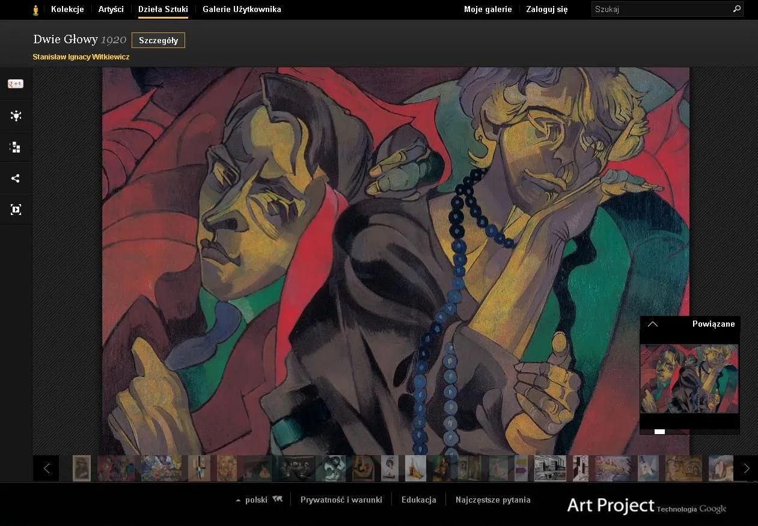The width and height of the screenshot is (758, 526).
Task: Open the discover related artworks network icon
Action: 16,116
